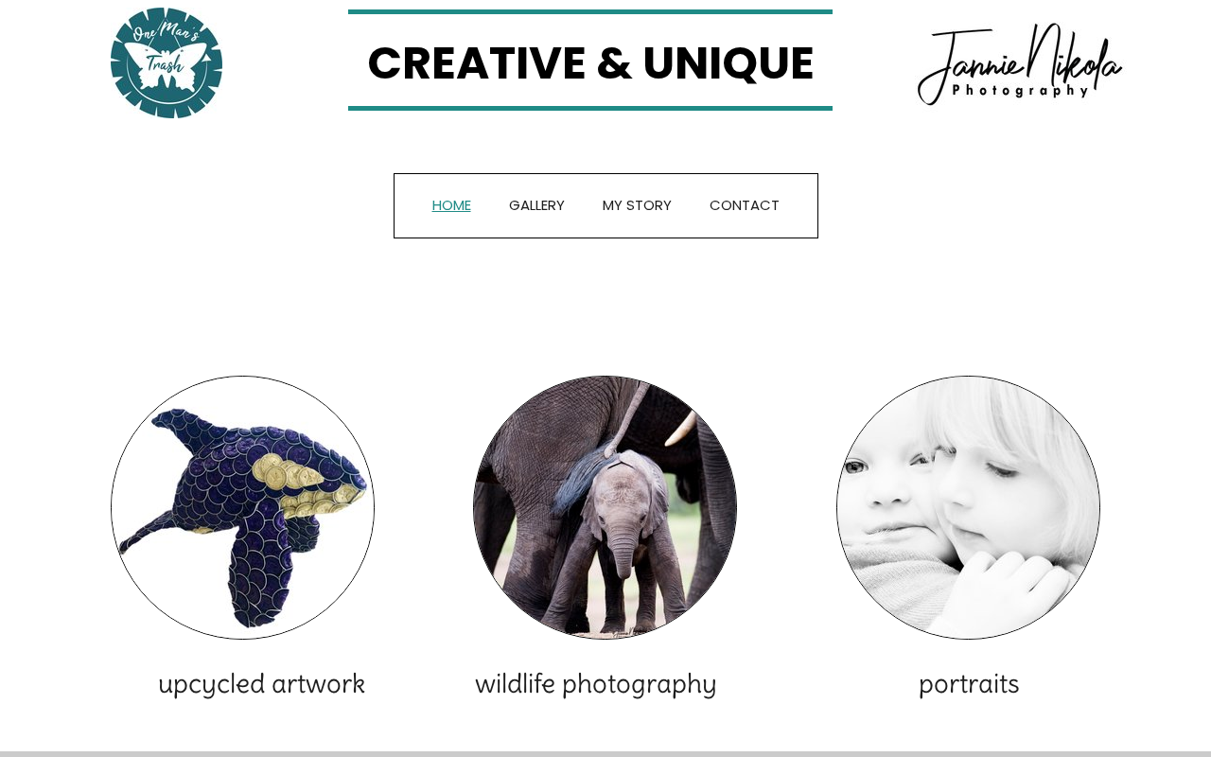Open the GALLERY menu item
The image size is (1211, 757).
tap(536, 205)
